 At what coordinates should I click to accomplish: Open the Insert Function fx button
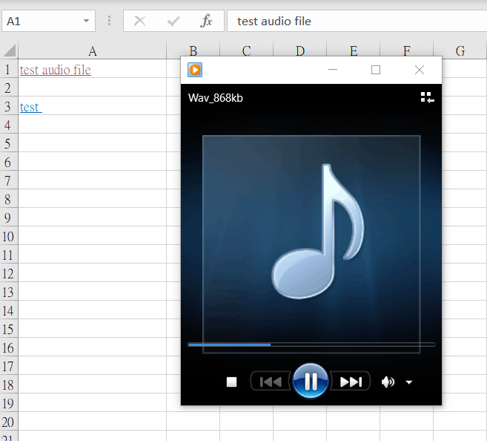tap(206, 21)
